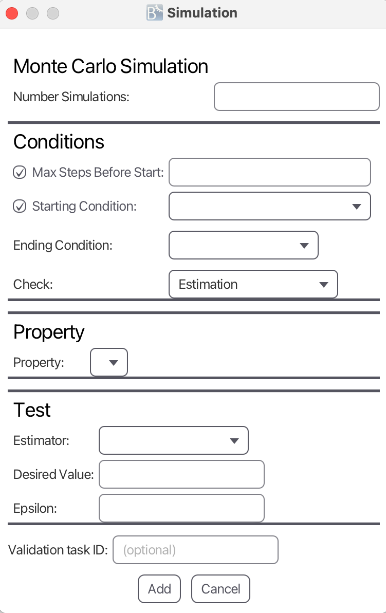This screenshot has width=386, height=613.
Task: Expand the Check dropdown showing Estimation
Action: (253, 284)
